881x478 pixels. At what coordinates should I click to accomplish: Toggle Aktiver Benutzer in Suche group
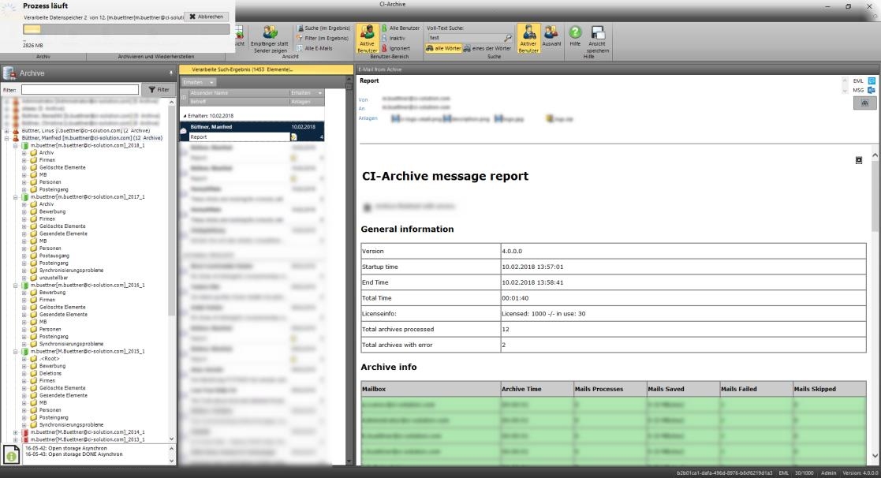pos(528,39)
